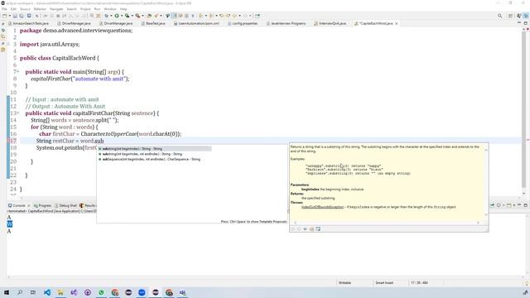The height and width of the screenshot is (298, 530).
Task: Open WhatsApp from the taskbar
Action: coord(101,292)
